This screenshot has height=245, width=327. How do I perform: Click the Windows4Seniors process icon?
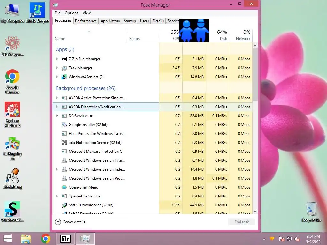point(64,77)
